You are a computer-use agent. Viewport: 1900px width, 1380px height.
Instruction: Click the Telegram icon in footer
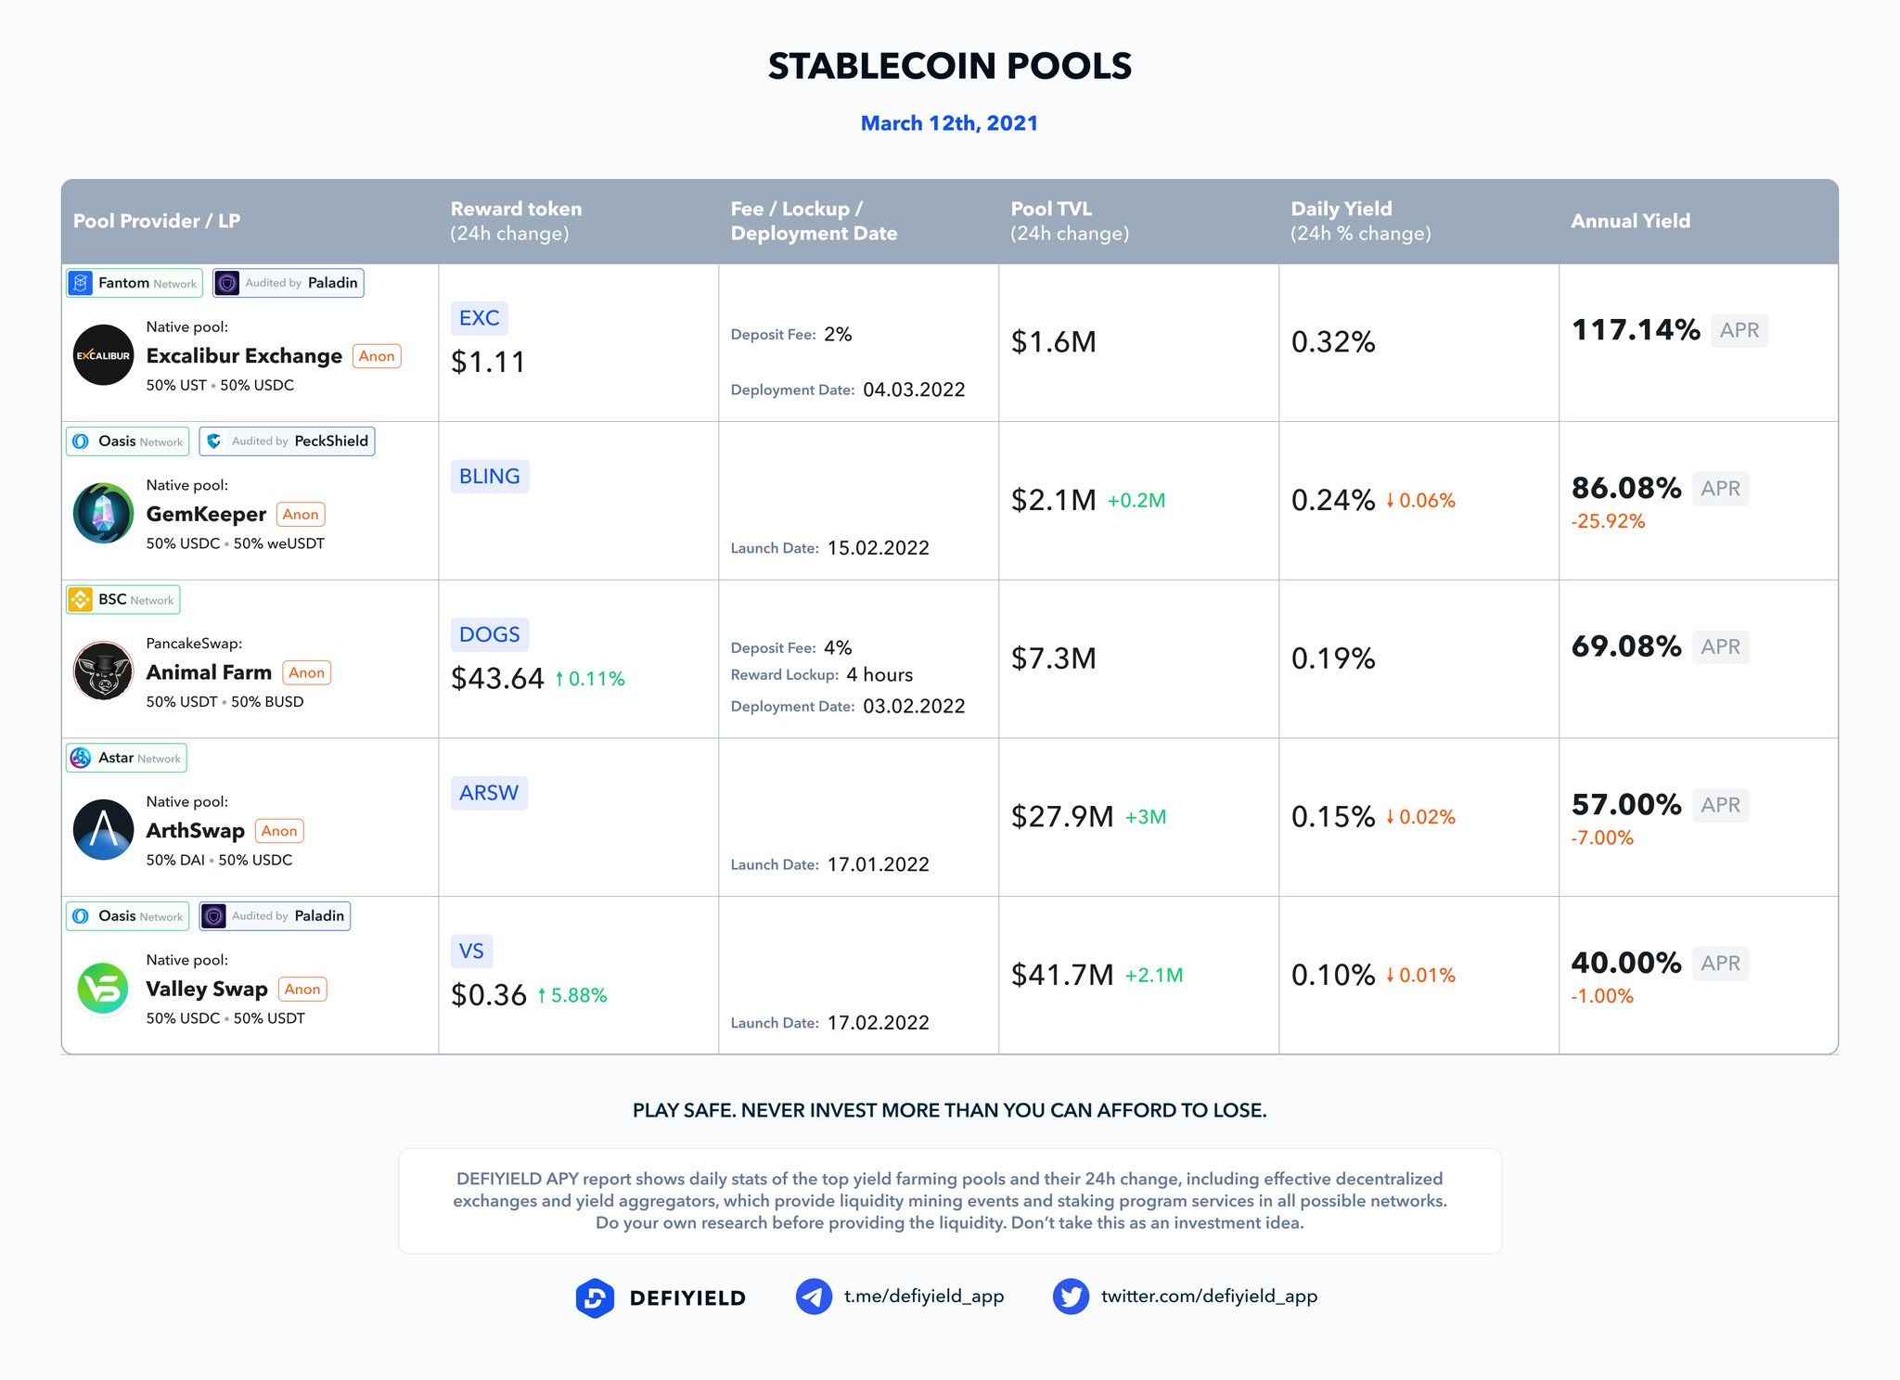point(814,1297)
